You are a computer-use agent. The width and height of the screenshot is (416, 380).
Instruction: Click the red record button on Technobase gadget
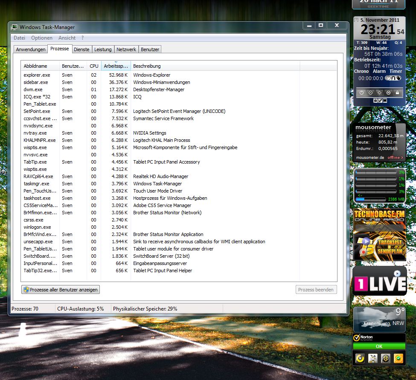tap(364, 252)
